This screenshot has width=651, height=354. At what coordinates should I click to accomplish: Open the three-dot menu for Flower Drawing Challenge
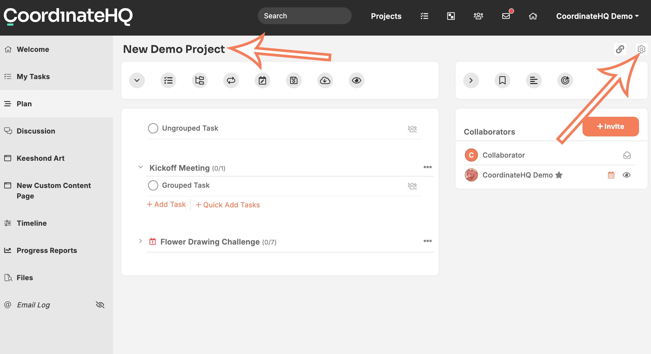[x=428, y=241]
